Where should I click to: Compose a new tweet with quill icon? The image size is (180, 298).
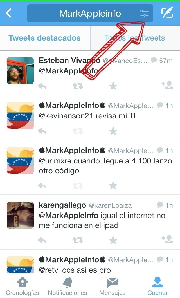point(167,13)
